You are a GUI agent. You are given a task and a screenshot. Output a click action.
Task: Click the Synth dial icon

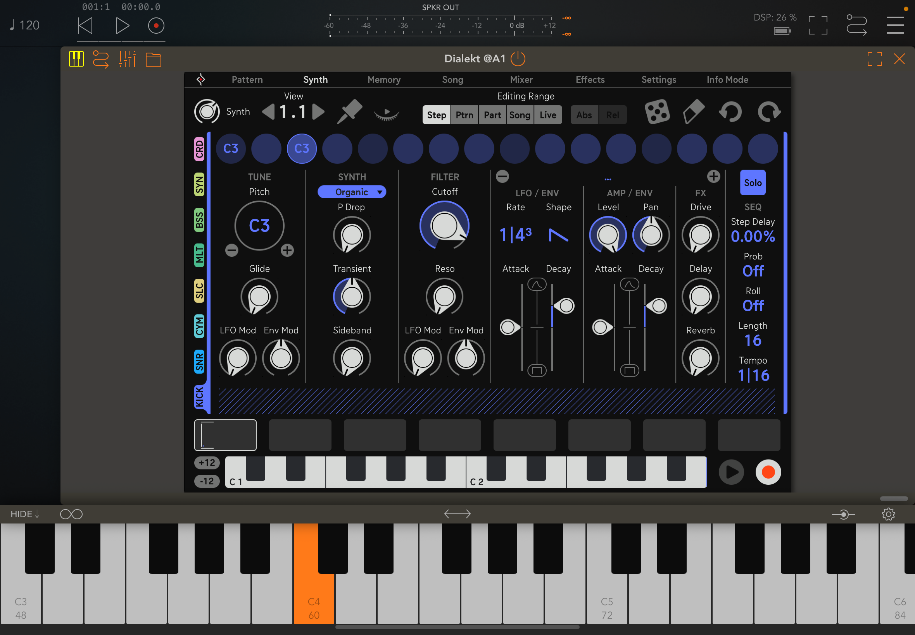(207, 112)
